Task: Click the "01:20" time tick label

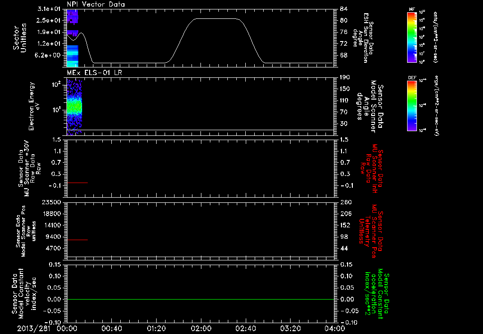Action: [156, 328]
